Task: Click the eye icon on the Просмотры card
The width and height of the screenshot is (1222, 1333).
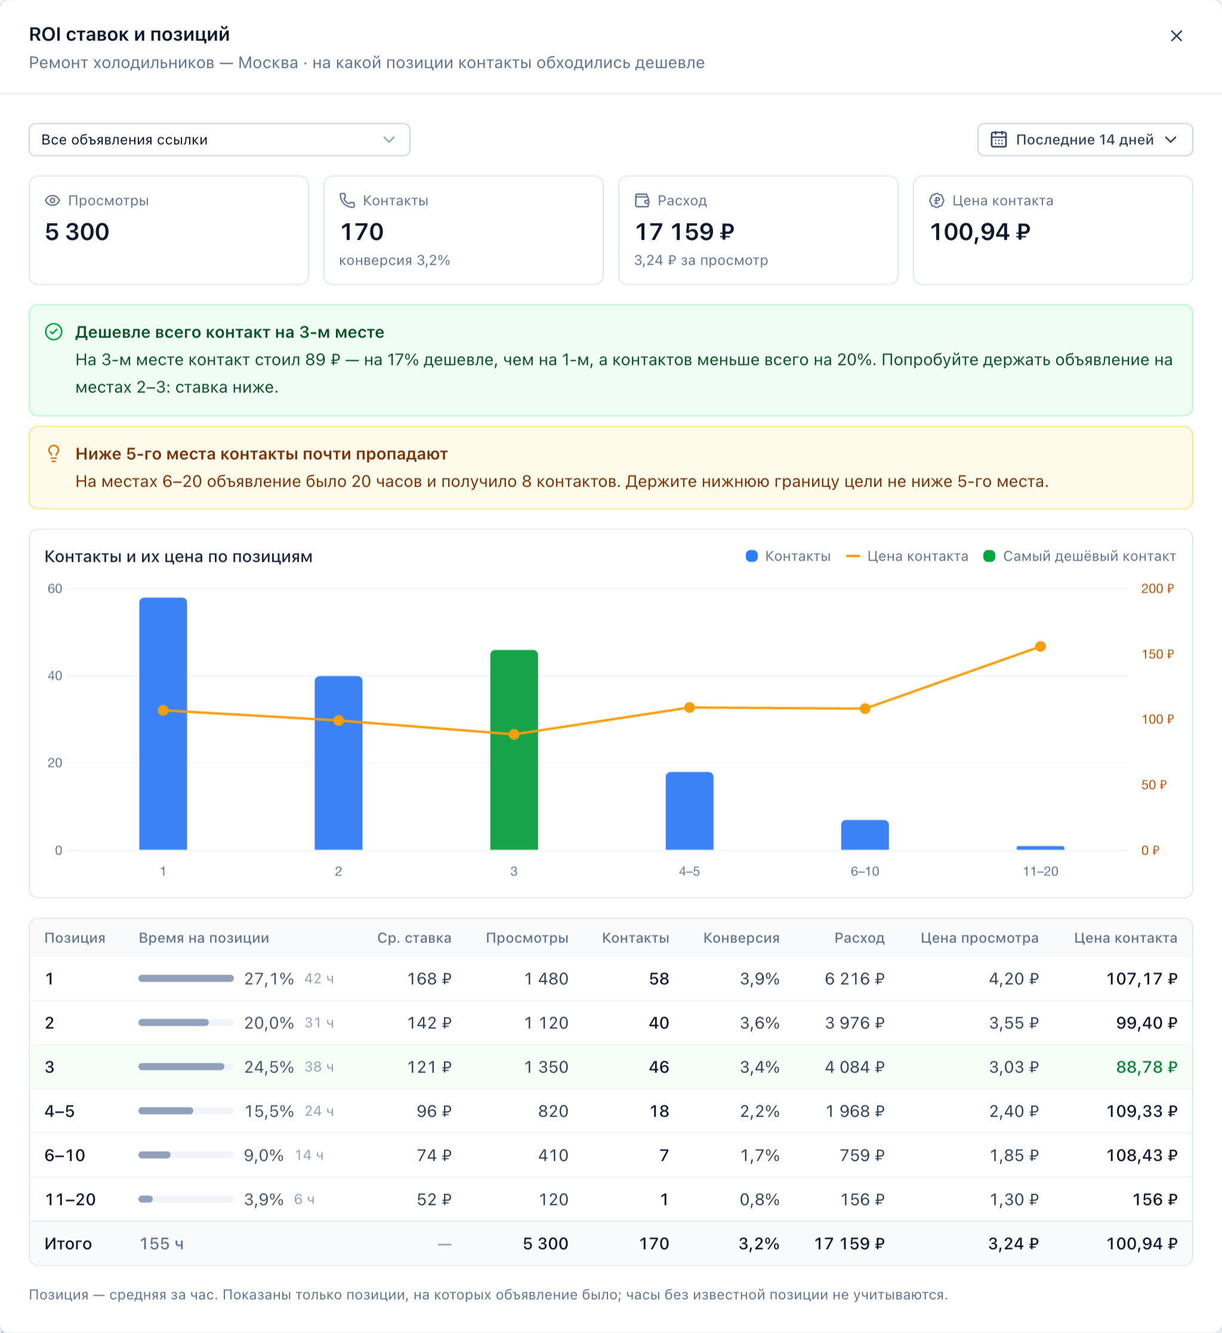Action: [x=53, y=200]
